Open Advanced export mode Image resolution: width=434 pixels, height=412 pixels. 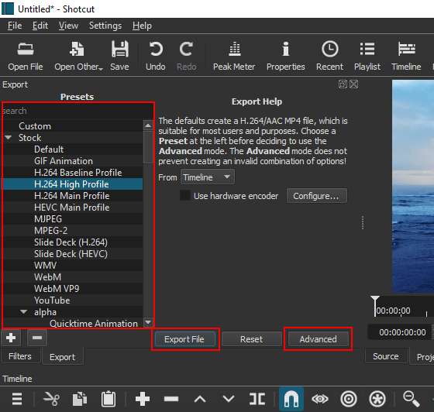(318, 339)
